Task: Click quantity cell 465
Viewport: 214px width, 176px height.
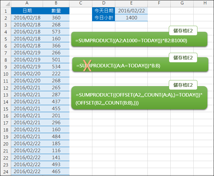Action: [x=56, y=171]
